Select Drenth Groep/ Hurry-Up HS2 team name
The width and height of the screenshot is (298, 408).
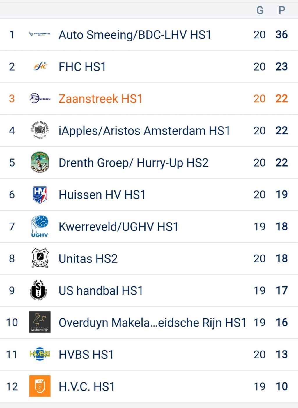(134, 163)
